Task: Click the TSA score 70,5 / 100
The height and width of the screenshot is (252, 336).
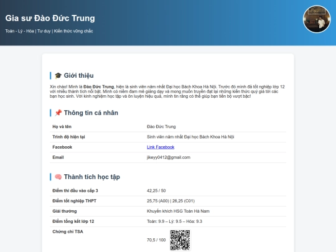Action: pyautogui.click(x=156, y=240)
